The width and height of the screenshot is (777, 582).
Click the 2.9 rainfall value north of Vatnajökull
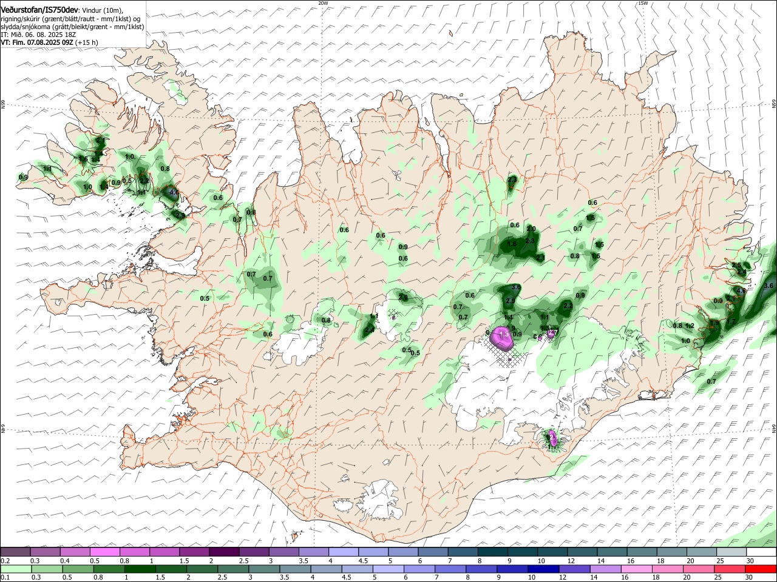(510, 301)
